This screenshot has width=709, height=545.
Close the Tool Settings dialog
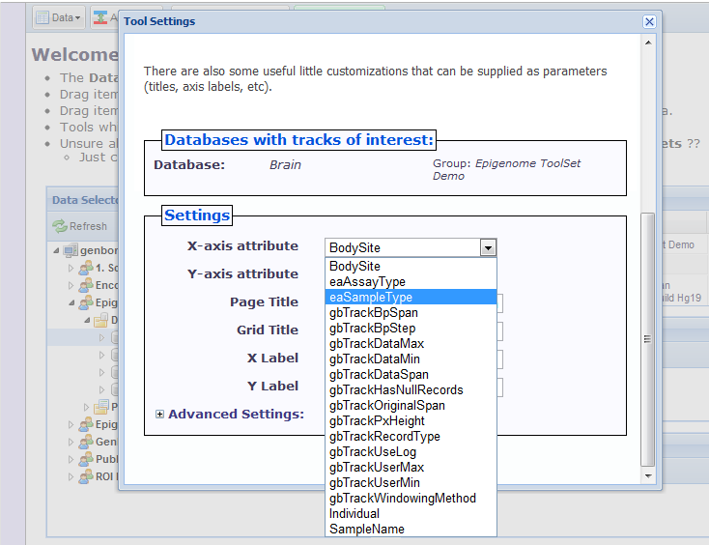click(649, 21)
